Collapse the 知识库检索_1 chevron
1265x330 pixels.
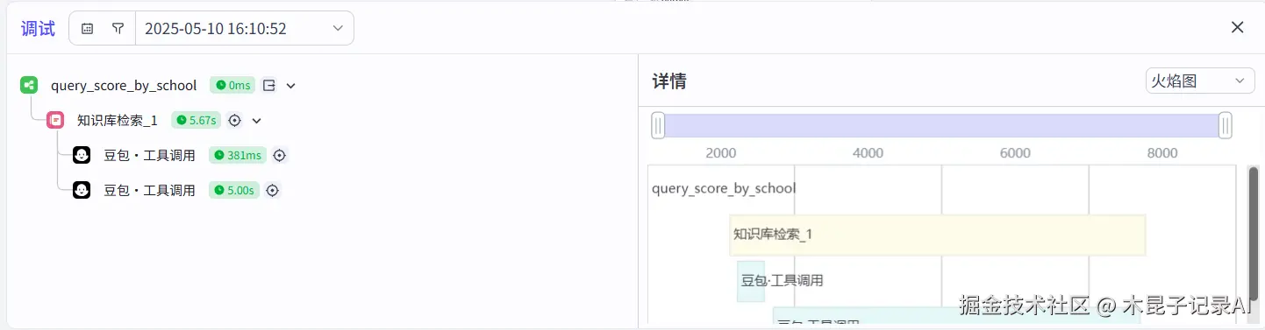[256, 120]
